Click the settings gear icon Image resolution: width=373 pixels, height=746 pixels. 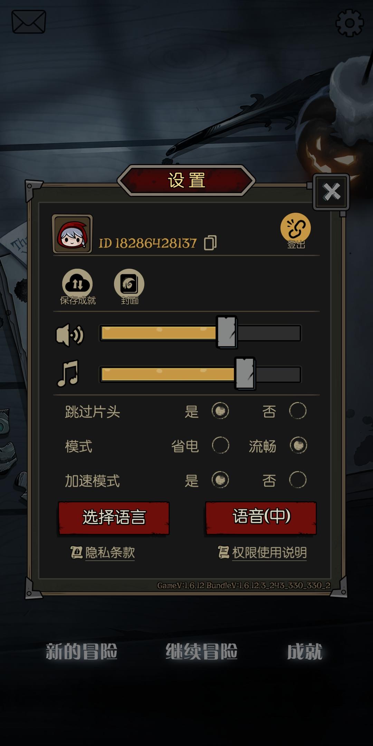pos(350,23)
